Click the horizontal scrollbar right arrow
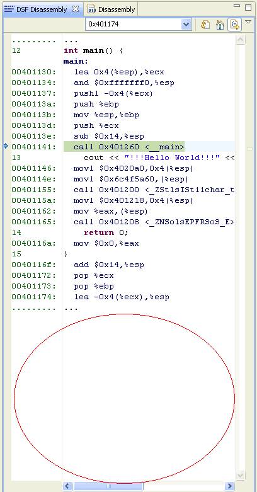This screenshot has height=492, width=257. pos(229,486)
